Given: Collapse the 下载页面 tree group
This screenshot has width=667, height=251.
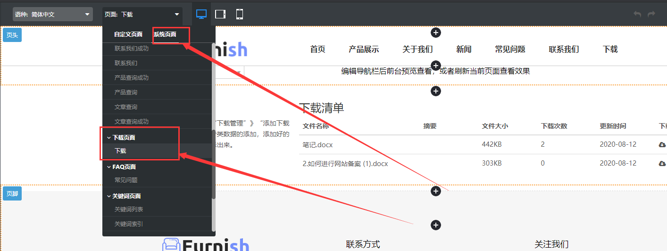Looking at the screenshot, I should [109, 138].
